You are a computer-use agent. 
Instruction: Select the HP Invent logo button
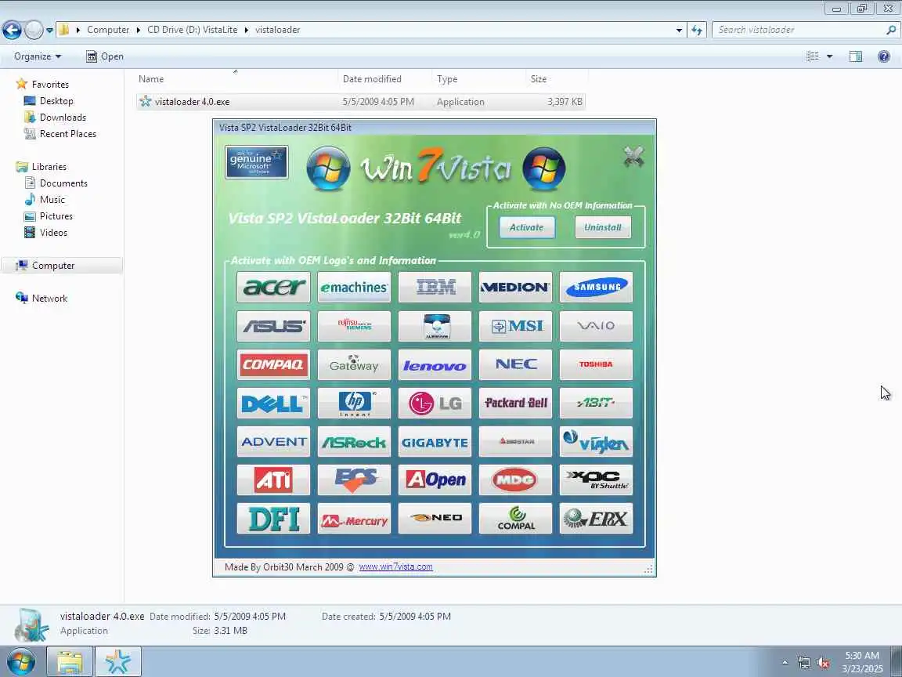pyautogui.click(x=354, y=403)
